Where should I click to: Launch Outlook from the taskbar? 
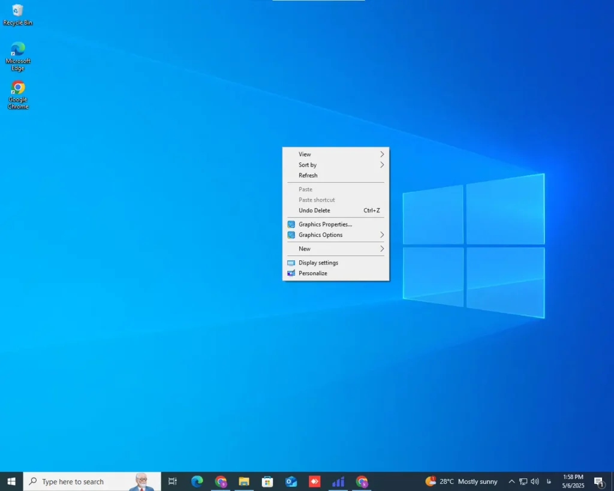pyautogui.click(x=291, y=481)
